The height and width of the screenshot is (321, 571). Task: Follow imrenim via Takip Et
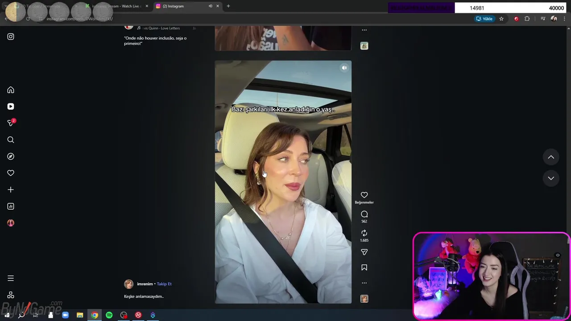(x=164, y=284)
